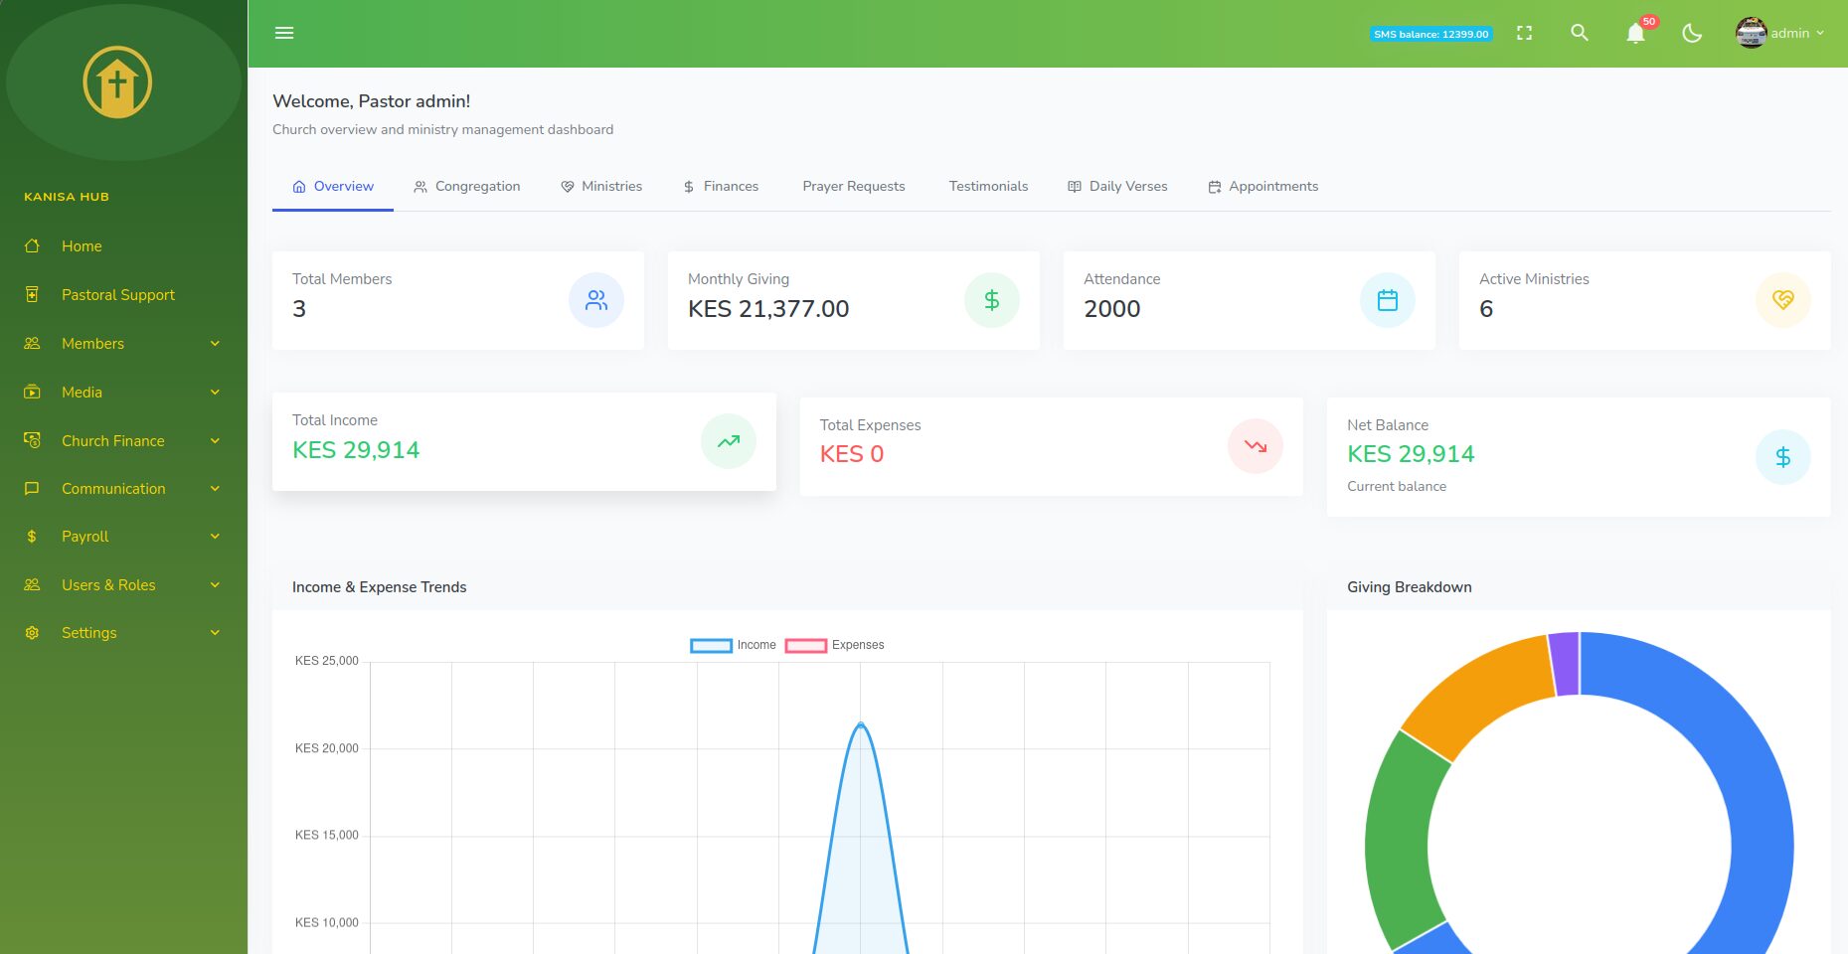This screenshot has height=954, width=1848.
Task: Click the Users & Roles icon
Action: 32,584
